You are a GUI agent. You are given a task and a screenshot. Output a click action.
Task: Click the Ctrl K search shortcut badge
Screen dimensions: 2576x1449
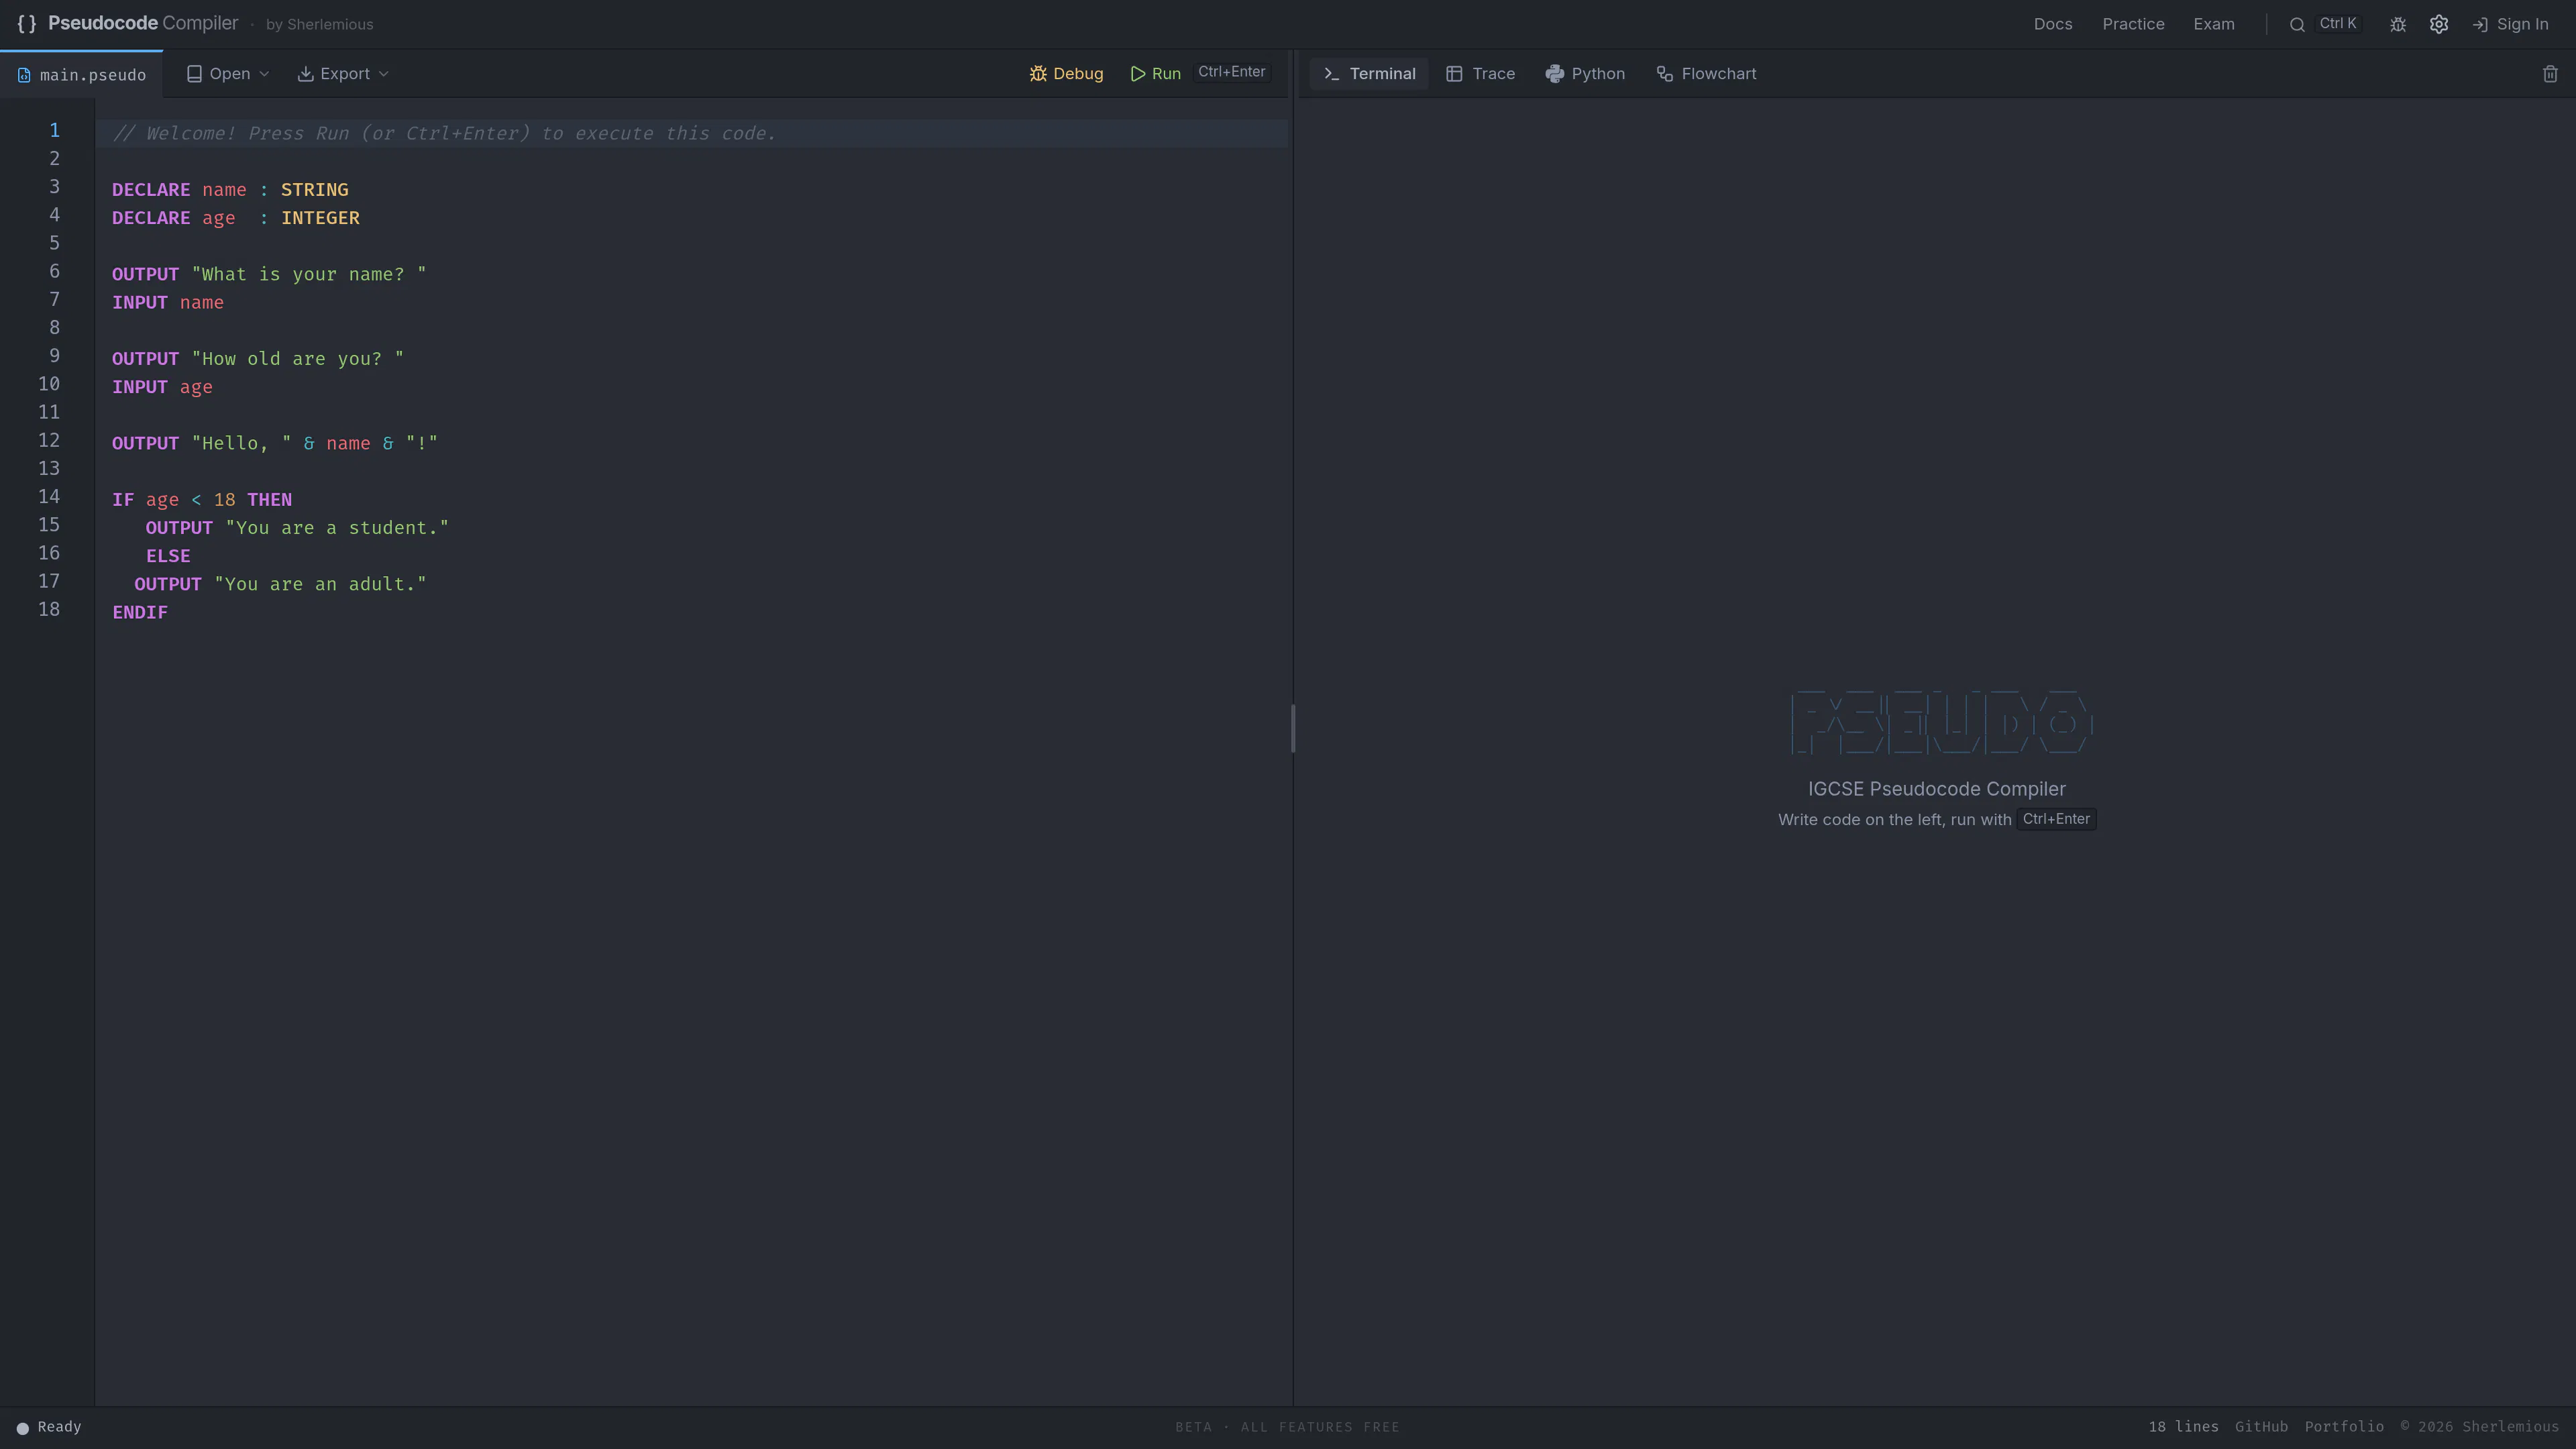click(x=2338, y=23)
